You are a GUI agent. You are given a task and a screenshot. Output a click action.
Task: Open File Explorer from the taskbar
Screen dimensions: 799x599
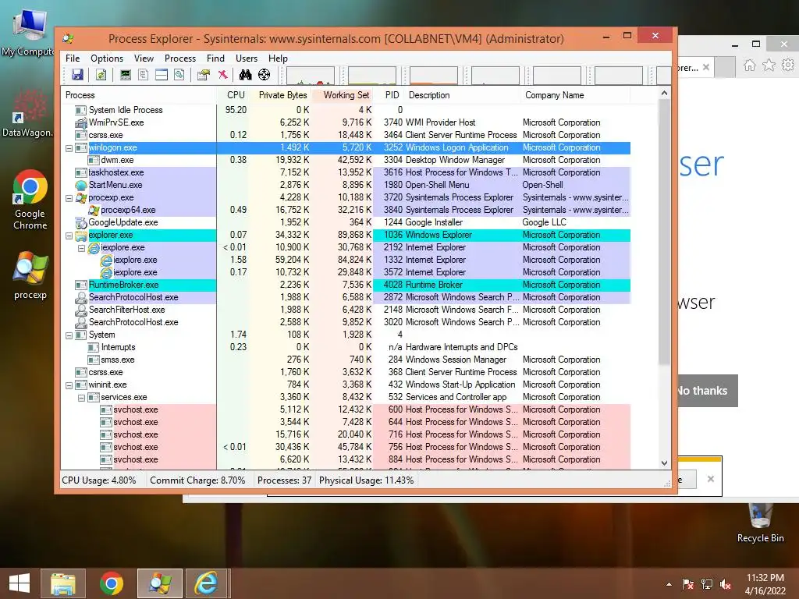[x=63, y=583]
